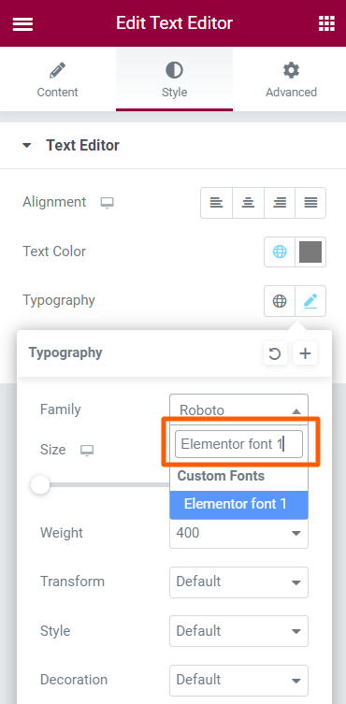346x704 pixels.
Task: Switch to the Advanced tab
Action: click(291, 79)
